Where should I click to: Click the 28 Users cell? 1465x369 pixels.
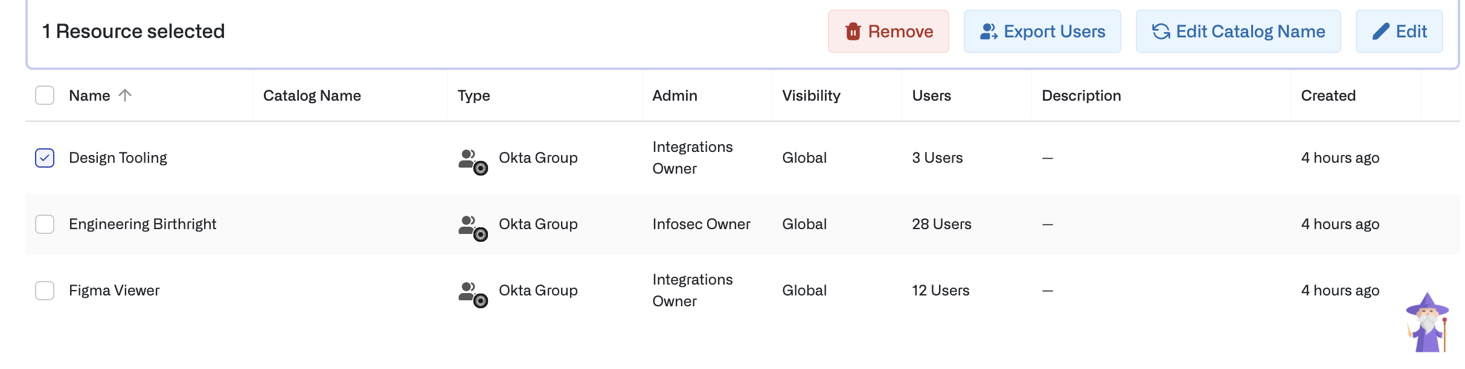[941, 224]
